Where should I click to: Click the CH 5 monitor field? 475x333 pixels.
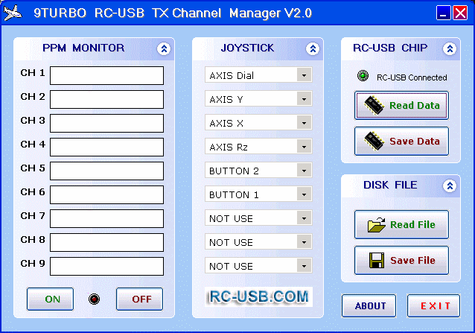coord(107,171)
